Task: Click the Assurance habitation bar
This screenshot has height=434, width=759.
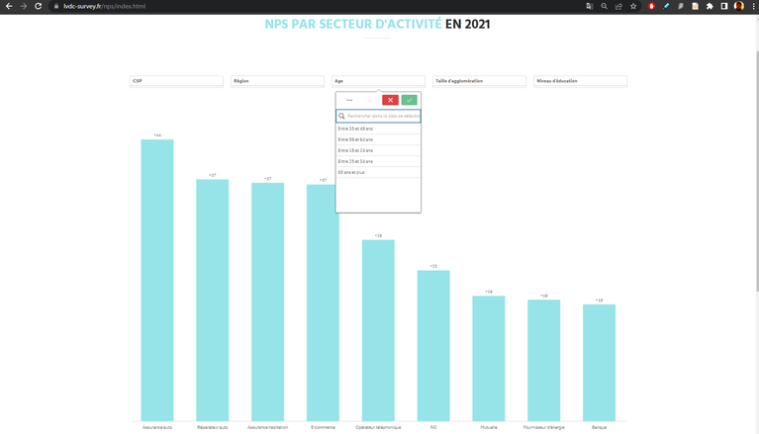Action: pyautogui.click(x=268, y=302)
